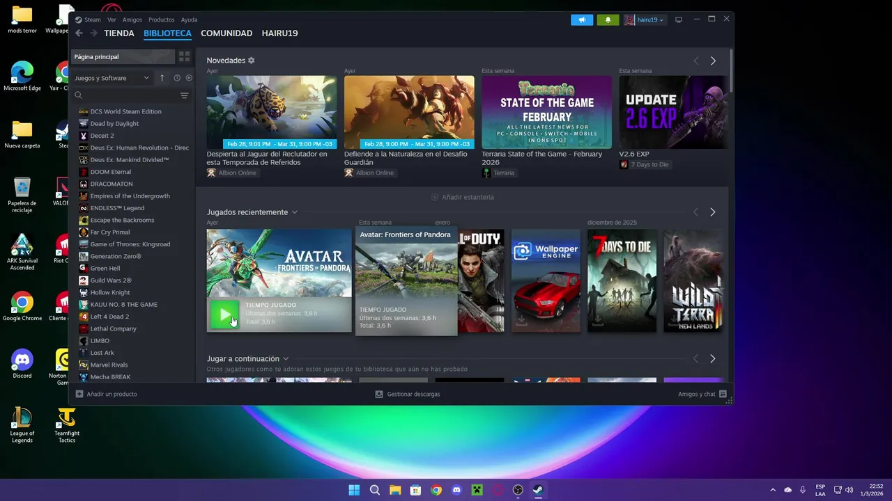892x501 pixels.
Task: Advance Jugados recientemente with the right arrow
Action: (x=712, y=212)
